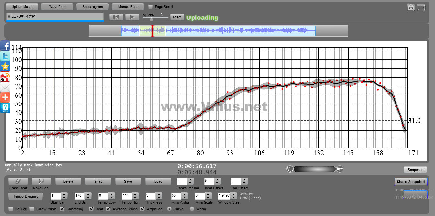Click the Home icon at top right
The image size is (435, 216).
411,7
